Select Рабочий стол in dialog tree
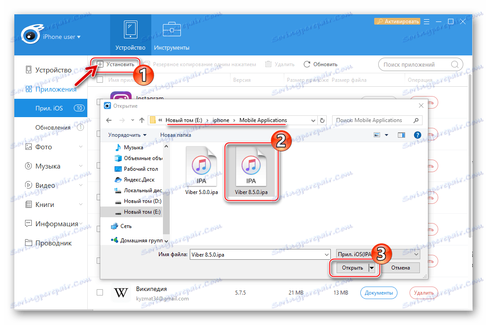 click(137, 169)
